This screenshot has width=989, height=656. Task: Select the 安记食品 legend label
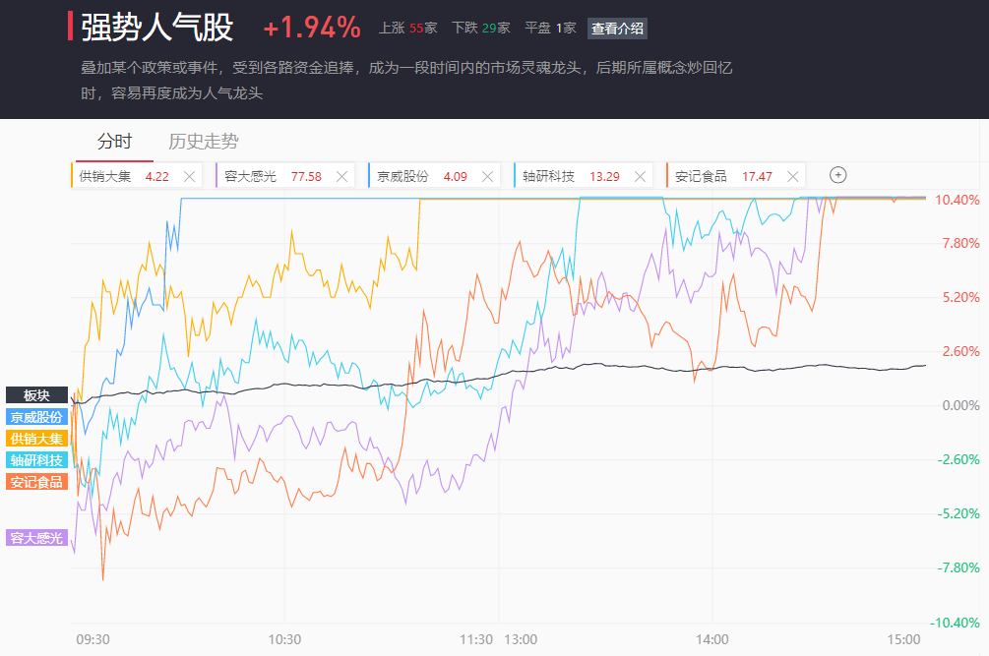coord(36,482)
